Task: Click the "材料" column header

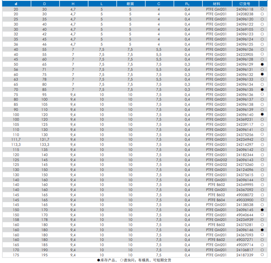Action: coord(216,4)
